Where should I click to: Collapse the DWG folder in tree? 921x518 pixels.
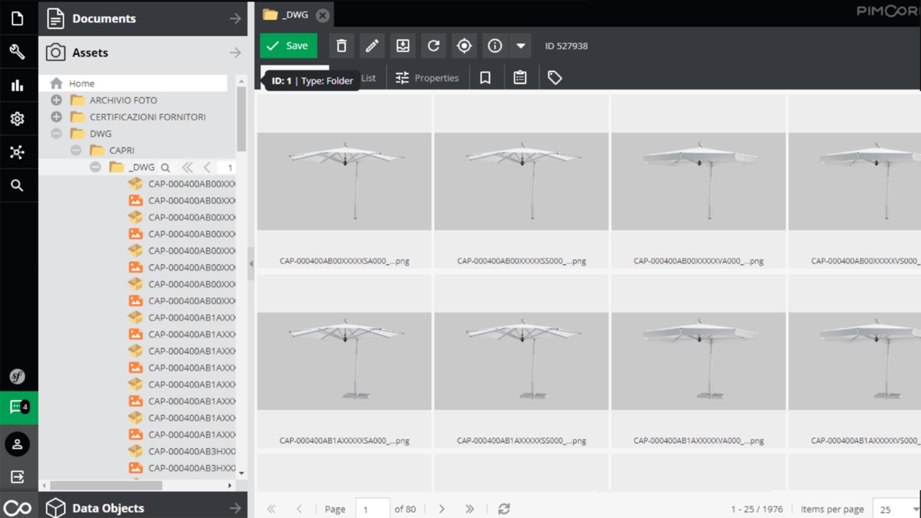click(x=56, y=134)
